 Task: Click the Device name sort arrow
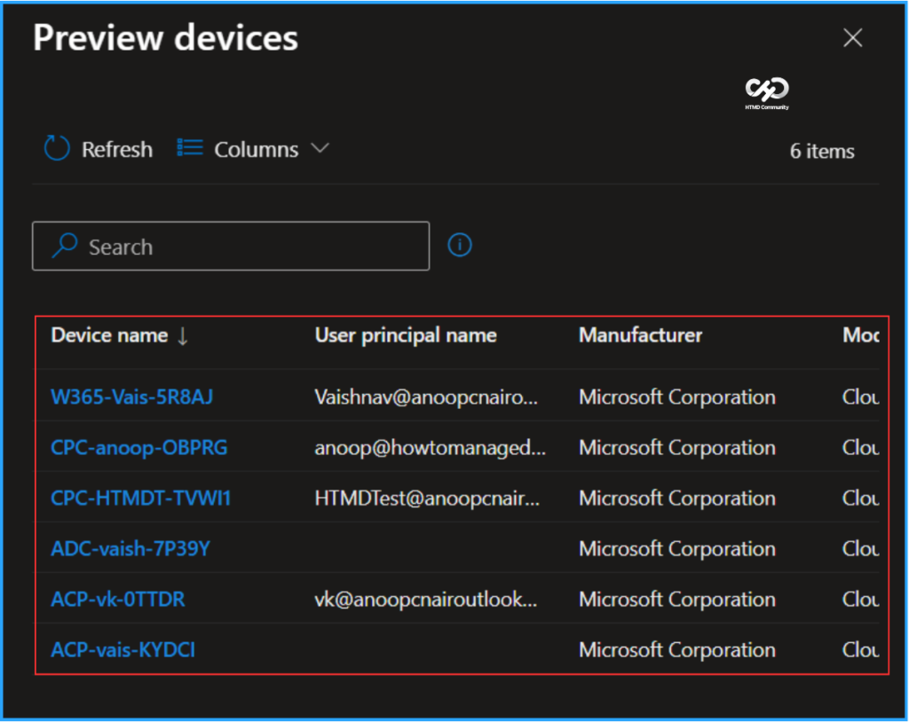tap(183, 337)
